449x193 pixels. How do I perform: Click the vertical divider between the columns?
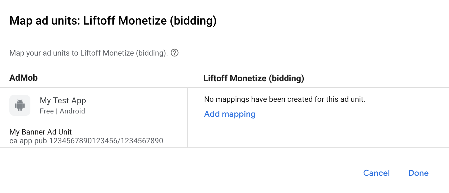point(187,118)
